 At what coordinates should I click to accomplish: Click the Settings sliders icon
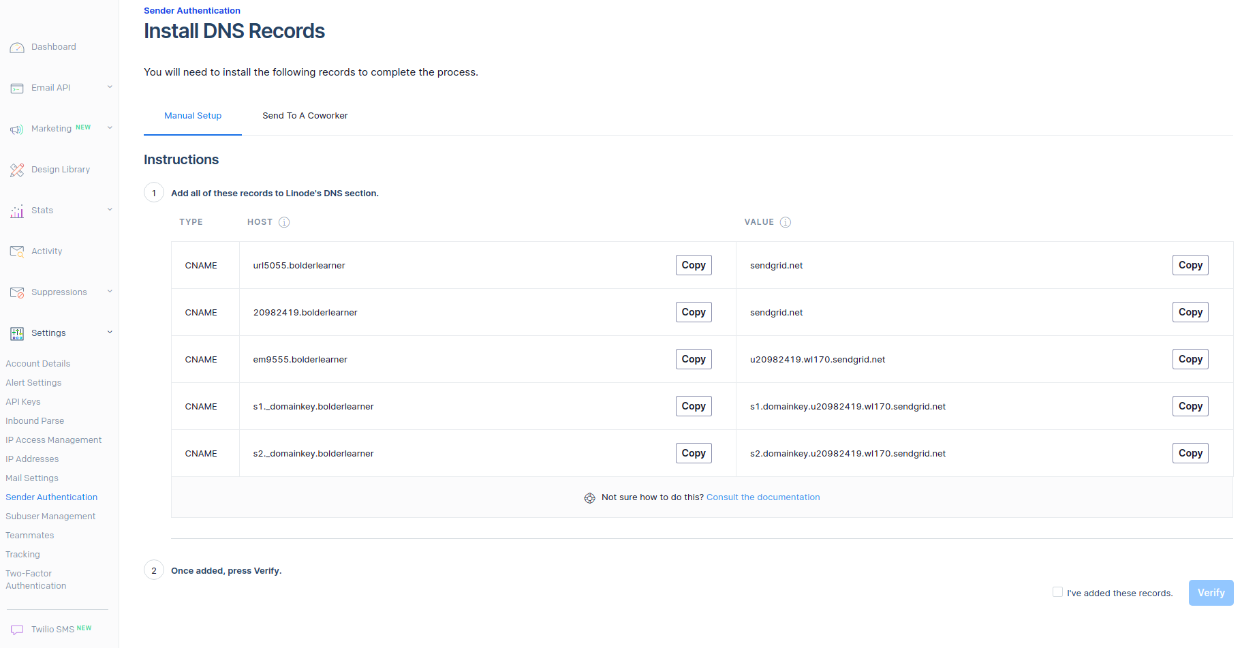pyautogui.click(x=17, y=333)
